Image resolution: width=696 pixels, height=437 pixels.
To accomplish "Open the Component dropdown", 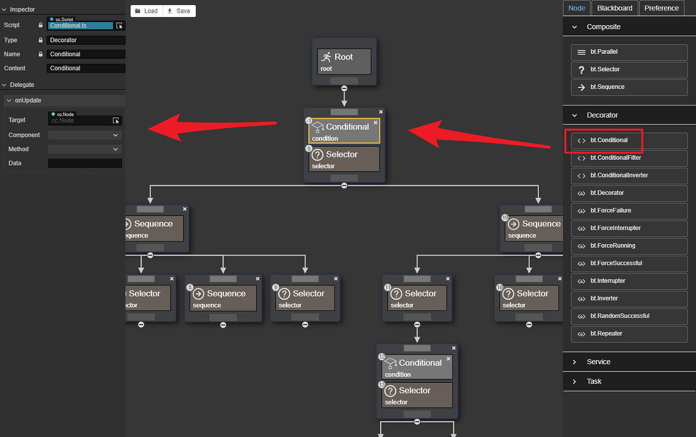I will [84, 135].
